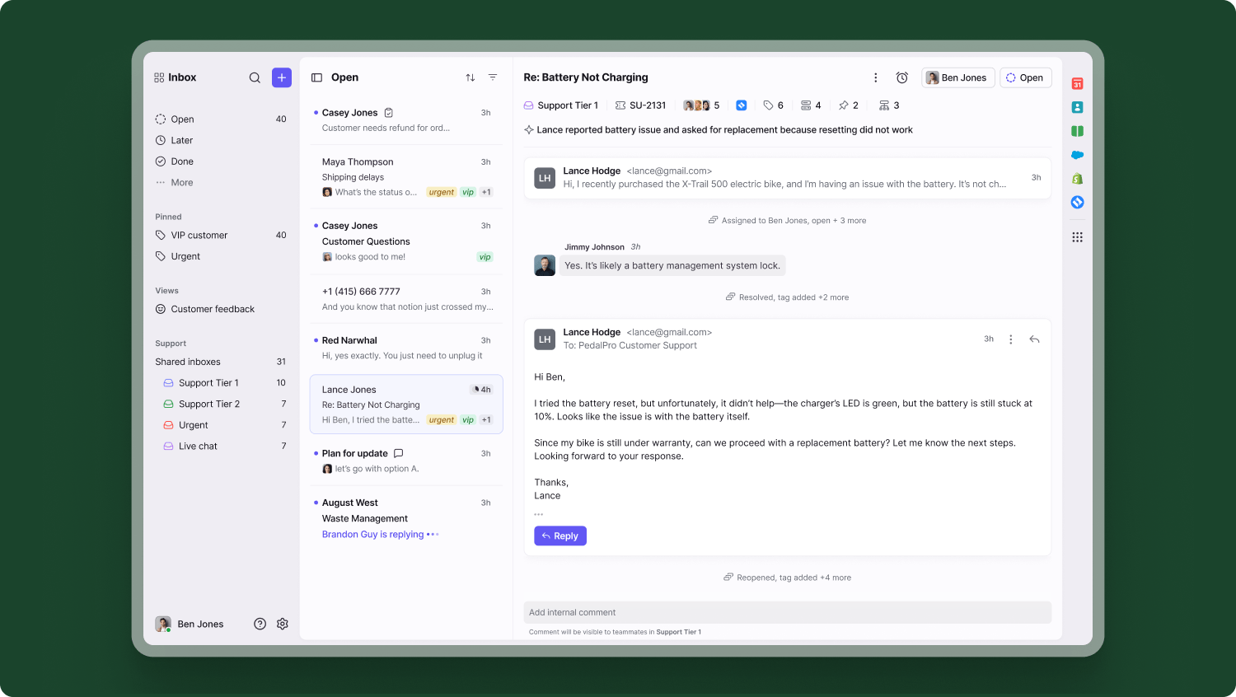Toggle the search icon in the Inbox panel

[255, 77]
